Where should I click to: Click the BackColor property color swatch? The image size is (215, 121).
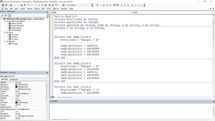(x=16, y=85)
